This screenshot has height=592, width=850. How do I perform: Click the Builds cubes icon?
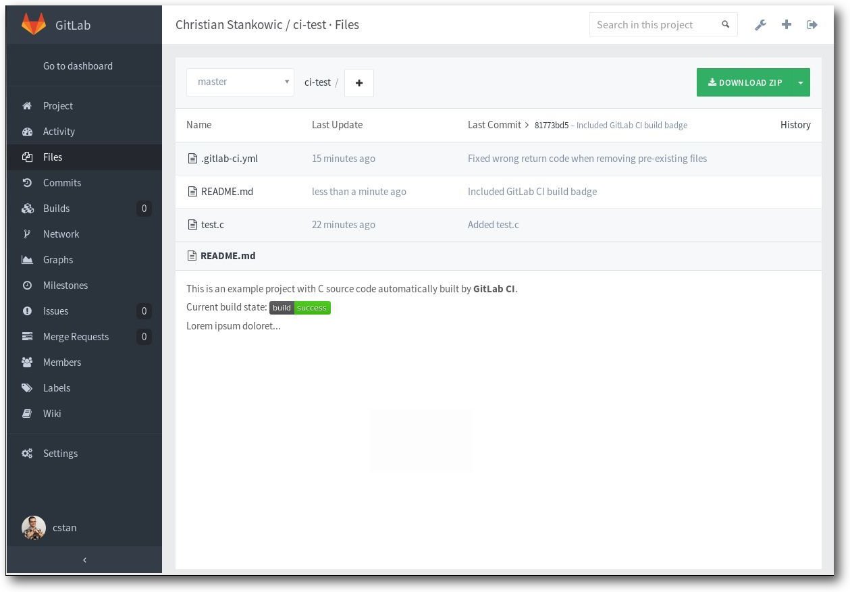[x=27, y=209]
